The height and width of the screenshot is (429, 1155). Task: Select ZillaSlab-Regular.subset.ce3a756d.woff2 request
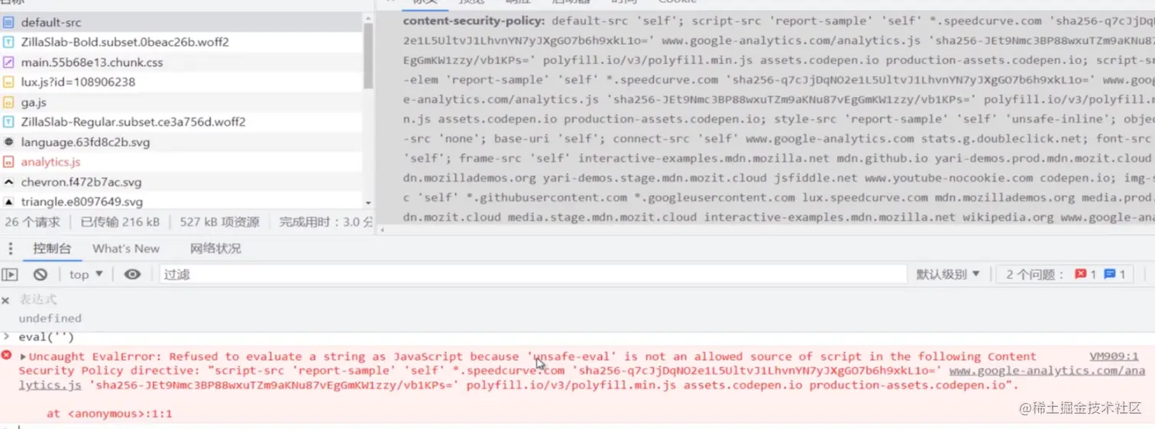pyautogui.click(x=182, y=122)
